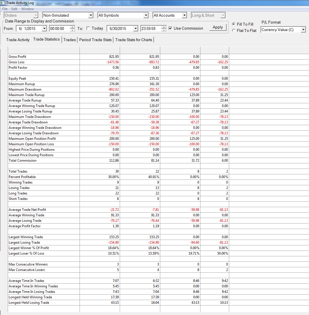The image size is (309, 315).
Task: Click the Max Consecutive Winners label
Action: click(28, 264)
